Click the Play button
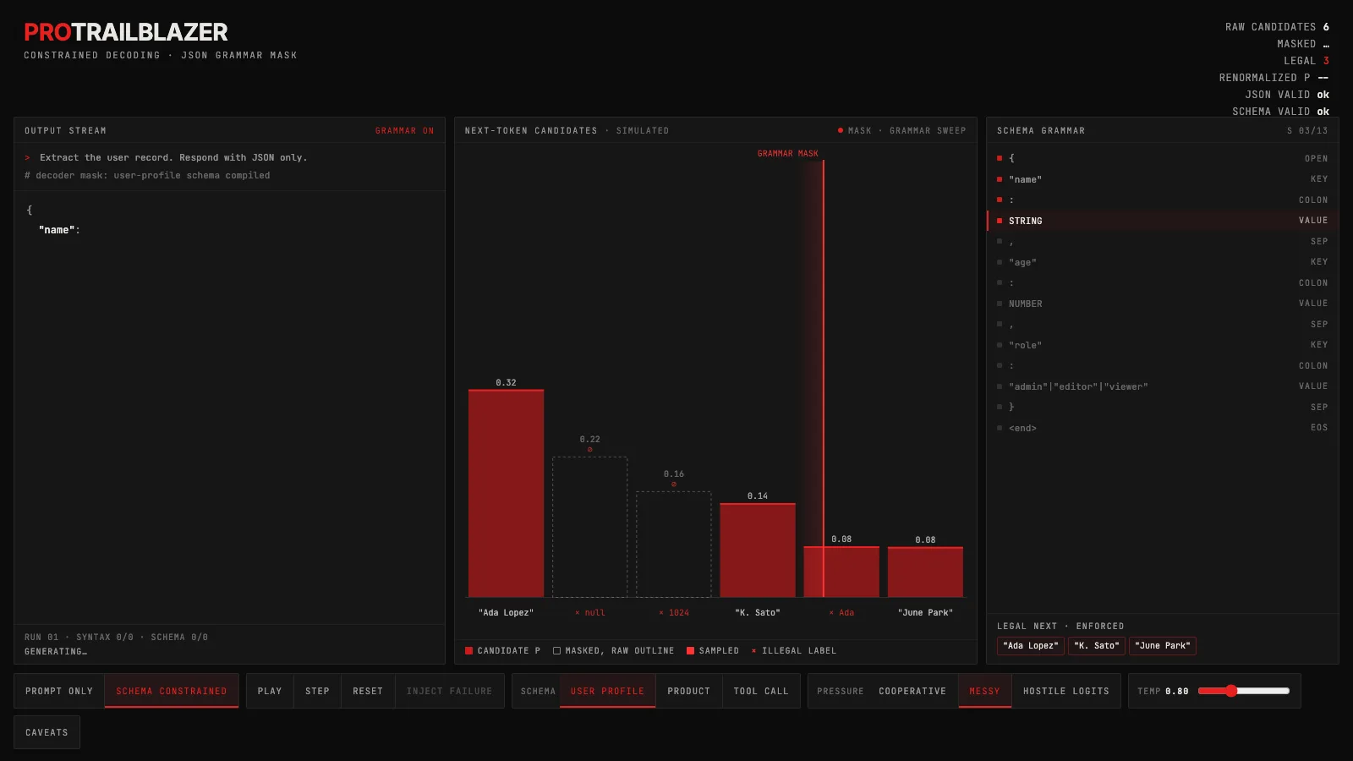This screenshot has width=1353, height=761. click(270, 691)
